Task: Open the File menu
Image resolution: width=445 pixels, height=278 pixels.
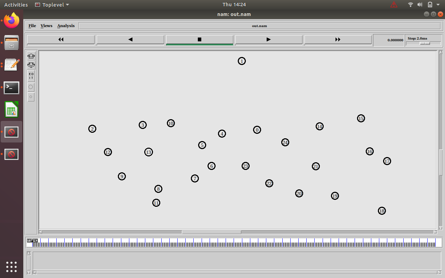Action: tap(32, 26)
